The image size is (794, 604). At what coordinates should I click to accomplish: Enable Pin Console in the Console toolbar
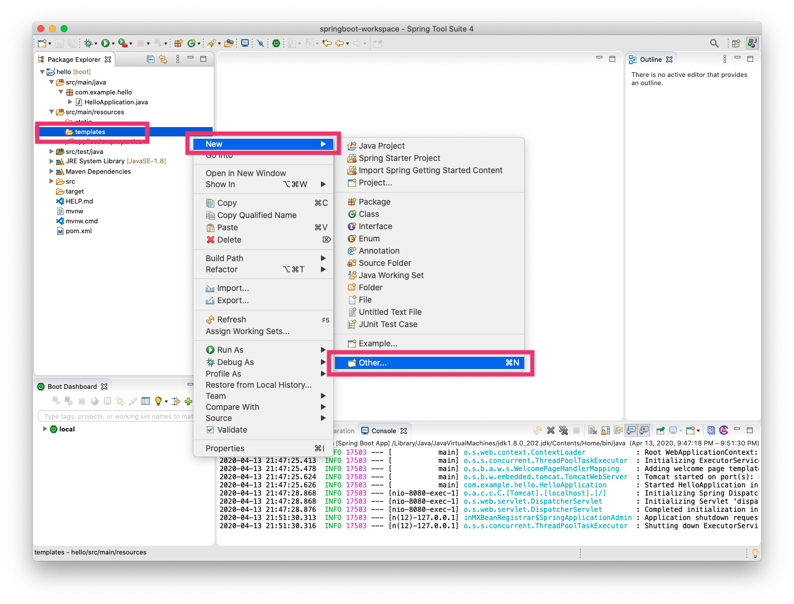click(661, 430)
